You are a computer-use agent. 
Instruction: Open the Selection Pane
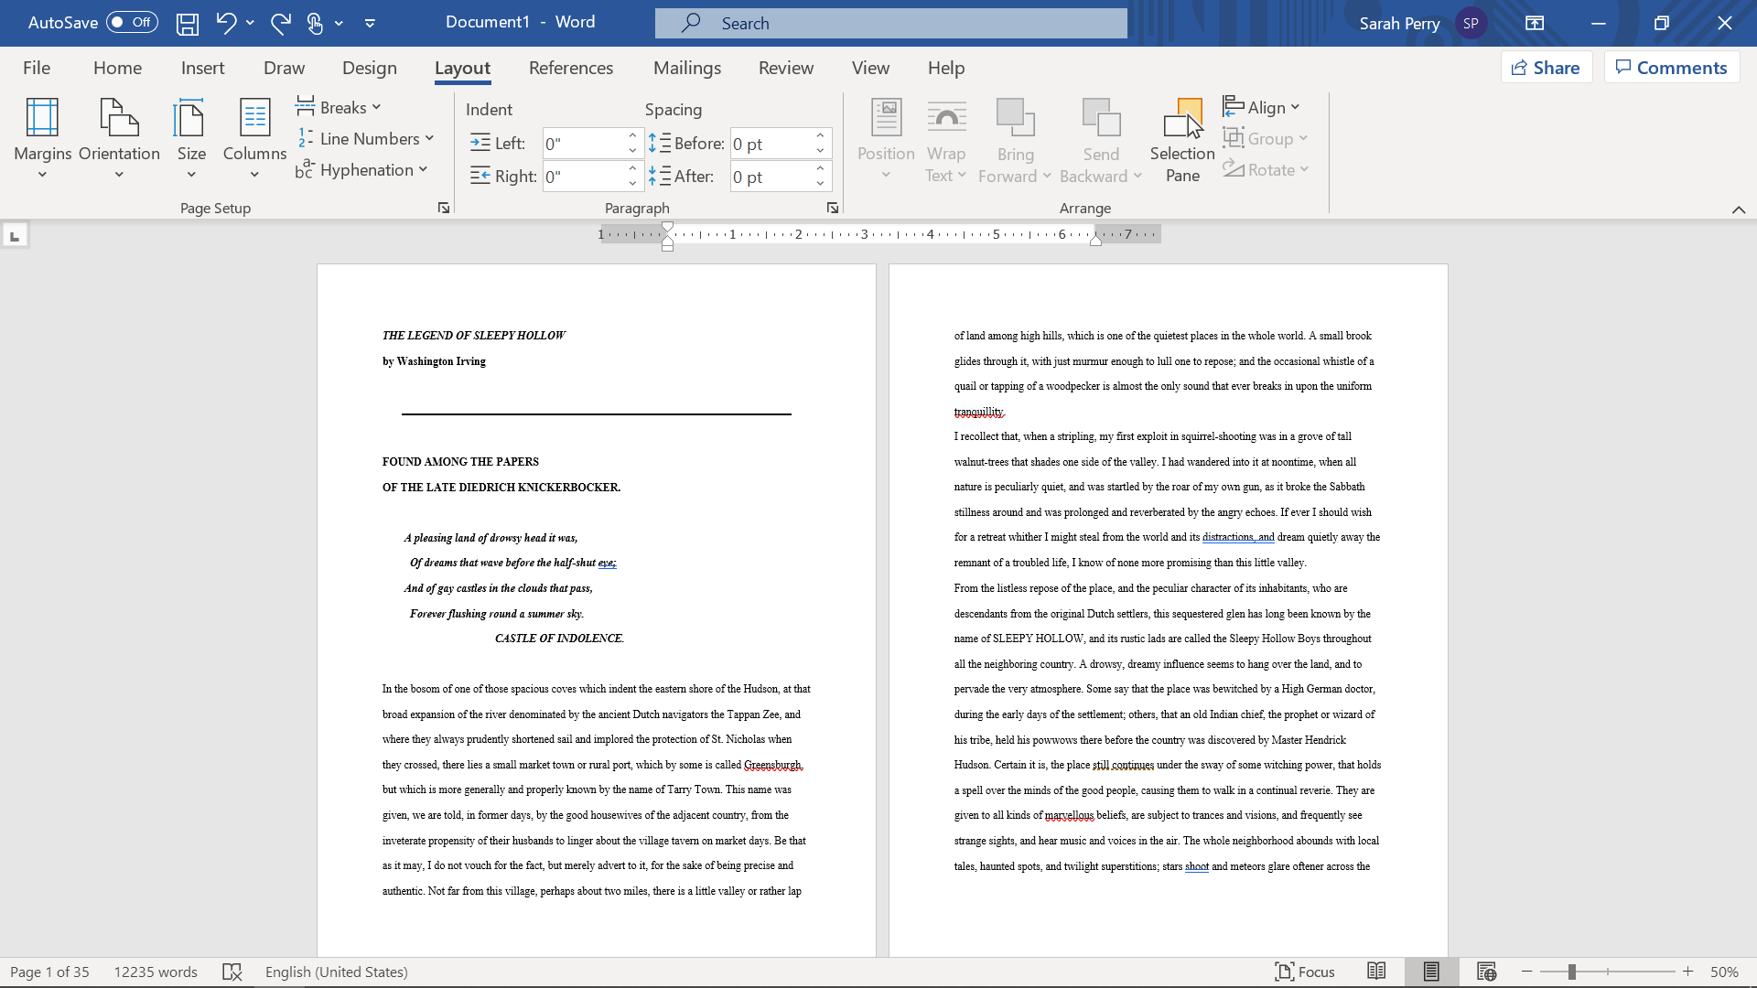click(x=1181, y=139)
